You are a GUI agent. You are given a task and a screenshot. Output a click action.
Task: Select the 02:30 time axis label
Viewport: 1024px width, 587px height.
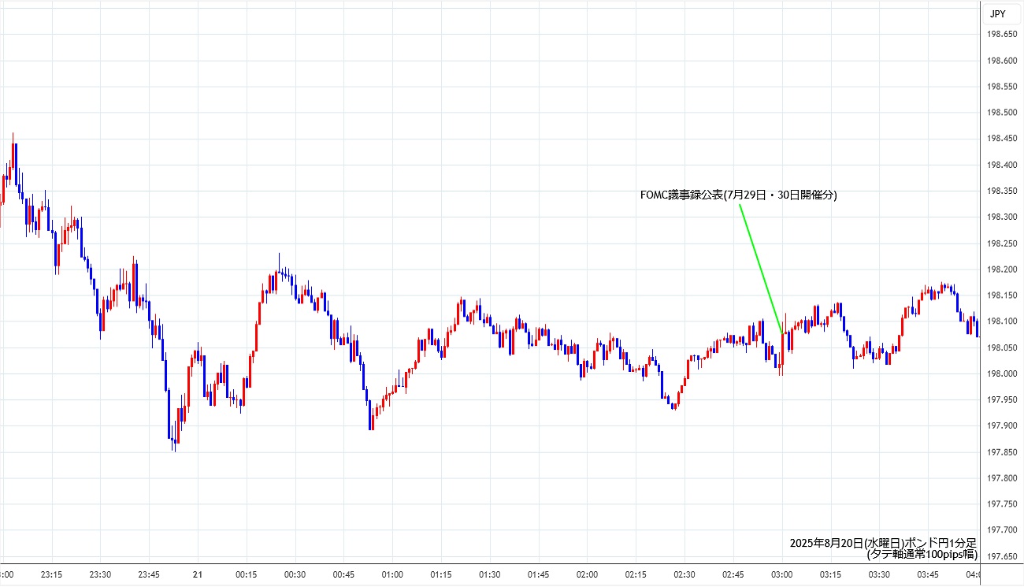coord(685,574)
